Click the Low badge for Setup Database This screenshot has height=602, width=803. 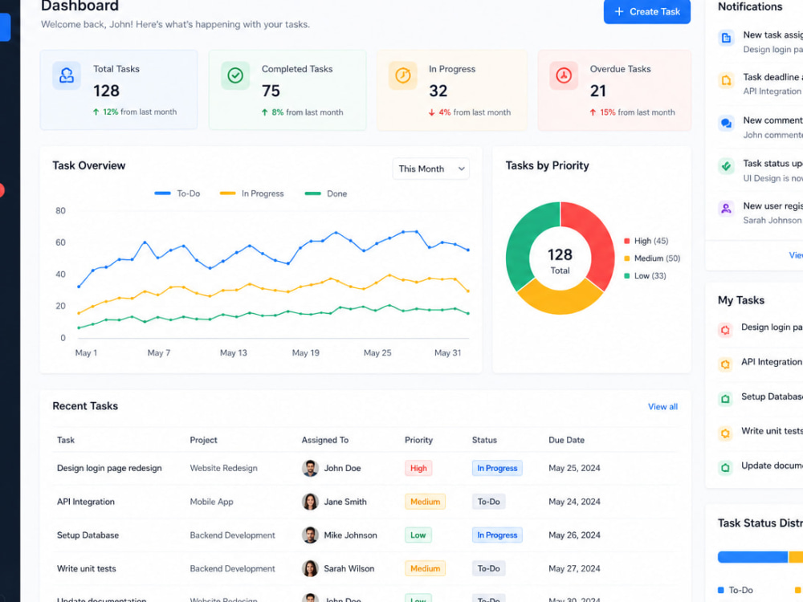point(418,535)
